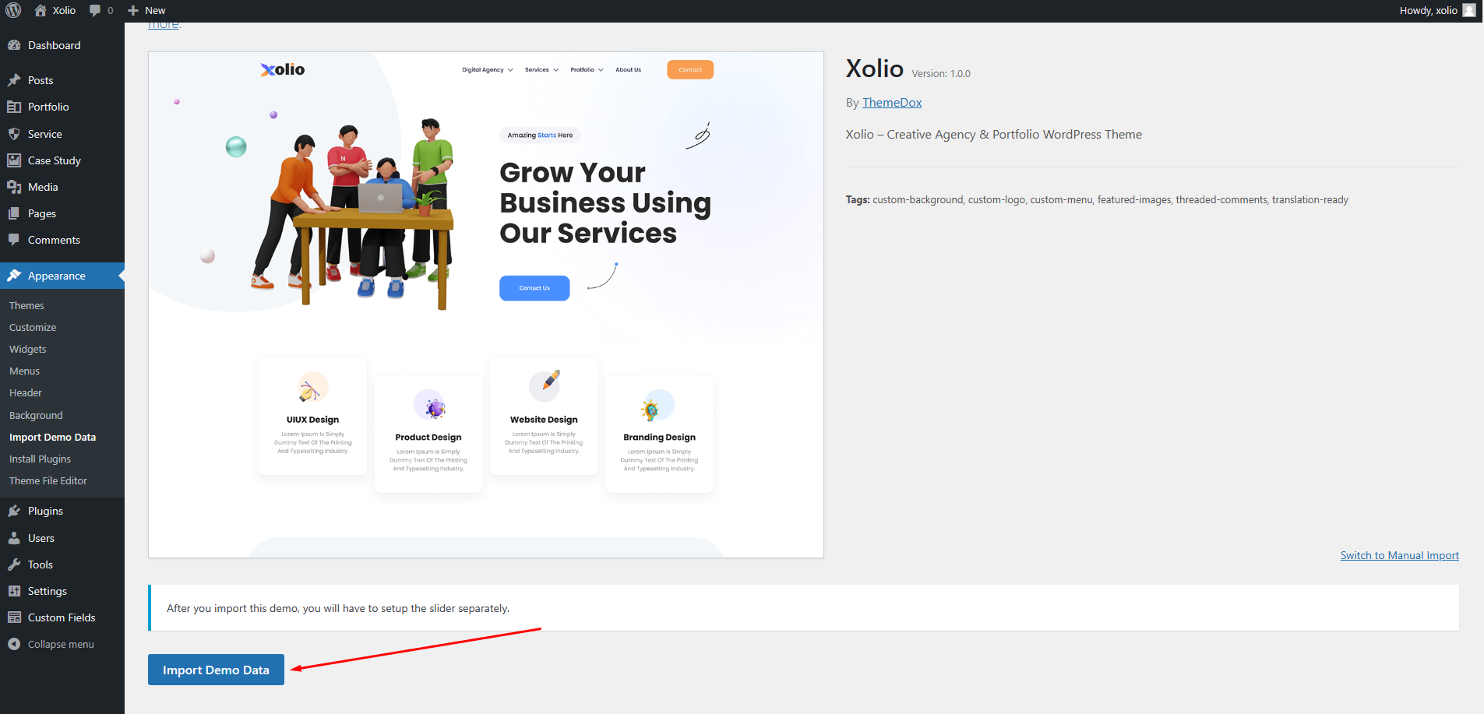Image resolution: width=1484 pixels, height=714 pixels.
Task: Click Collapse menu label
Action: 61,644
